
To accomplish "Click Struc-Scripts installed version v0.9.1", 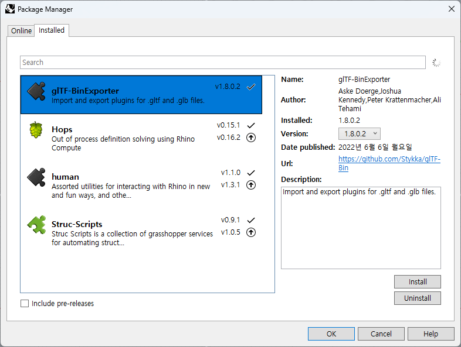I will tap(230, 220).
